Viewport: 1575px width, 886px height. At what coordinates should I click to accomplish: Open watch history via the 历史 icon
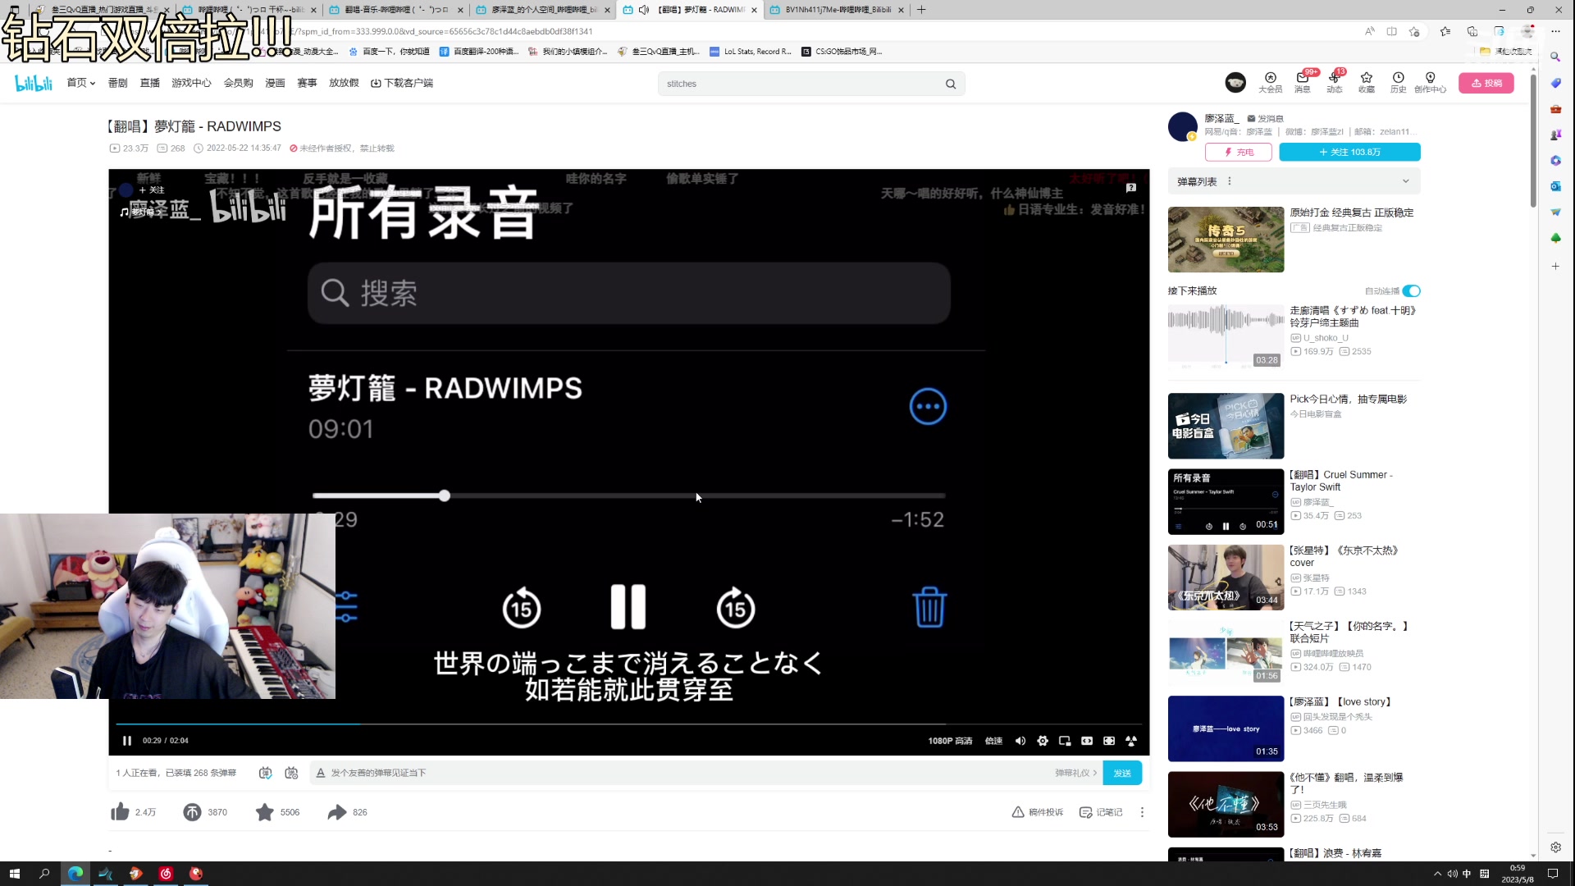pyautogui.click(x=1399, y=82)
